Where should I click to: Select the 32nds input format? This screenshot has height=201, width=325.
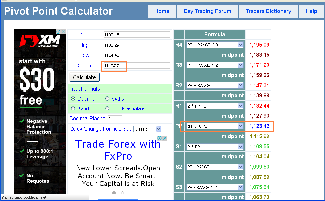coord(73,108)
